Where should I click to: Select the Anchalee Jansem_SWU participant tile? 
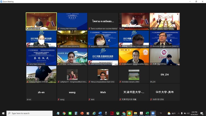pyautogui.click(x=134, y=74)
